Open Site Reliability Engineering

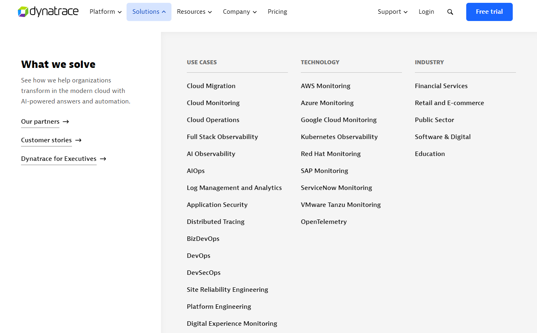(x=227, y=290)
